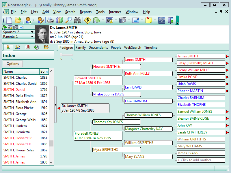
Task: Click the Options button in Index
Action: click(13, 64)
